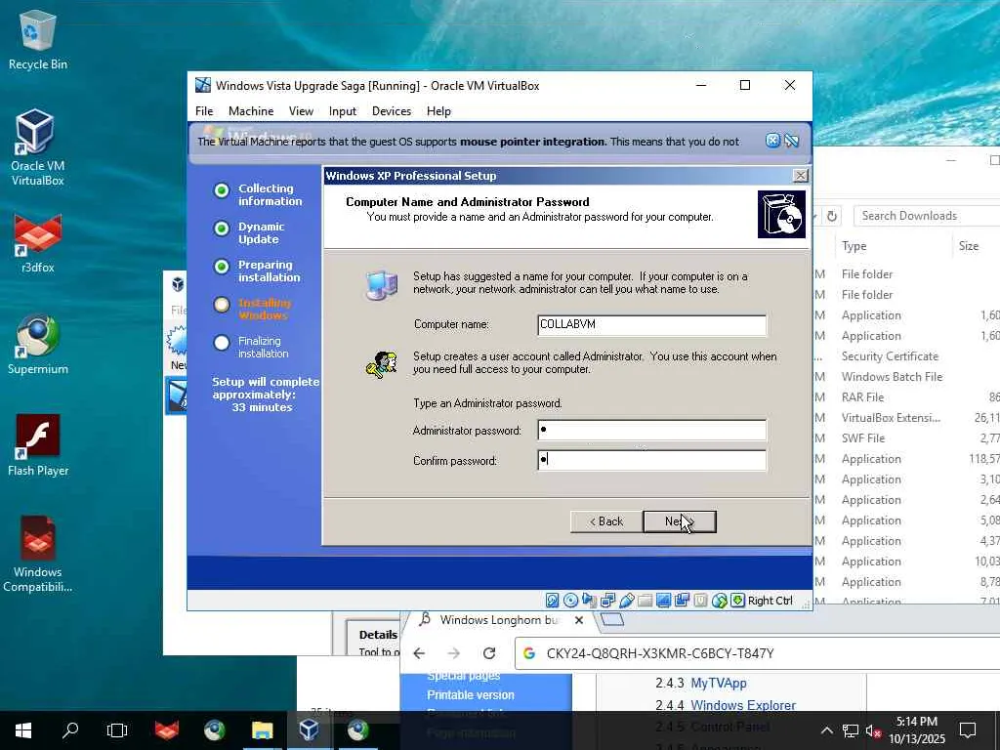The height and width of the screenshot is (750, 1000).
Task: Click the File Explorer taskbar icon
Action: point(262,730)
